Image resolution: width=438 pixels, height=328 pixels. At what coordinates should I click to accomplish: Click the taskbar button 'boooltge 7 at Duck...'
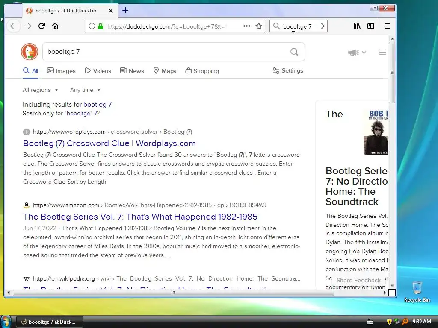point(50,322)
